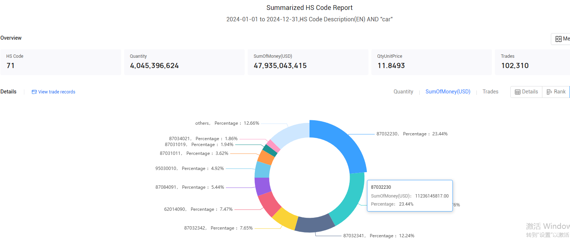Click the chart label '87031011, Percentage: 3.62%'
The image size is (570, 245).
194,153
